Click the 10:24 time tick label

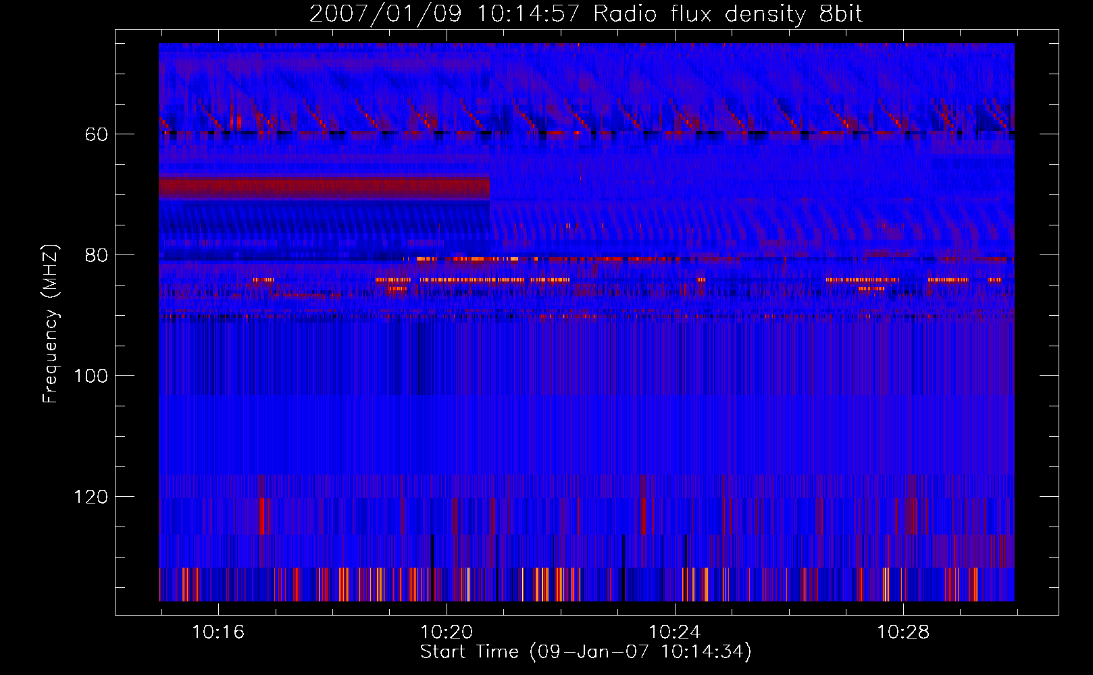click(675, 632)
